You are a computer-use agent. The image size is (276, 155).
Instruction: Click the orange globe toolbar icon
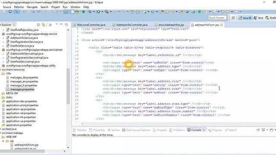77,12
